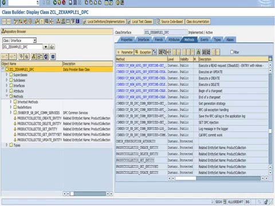This screenshot has width=275, height=206.
Task: Click the command input field
Action: (22, 2)
